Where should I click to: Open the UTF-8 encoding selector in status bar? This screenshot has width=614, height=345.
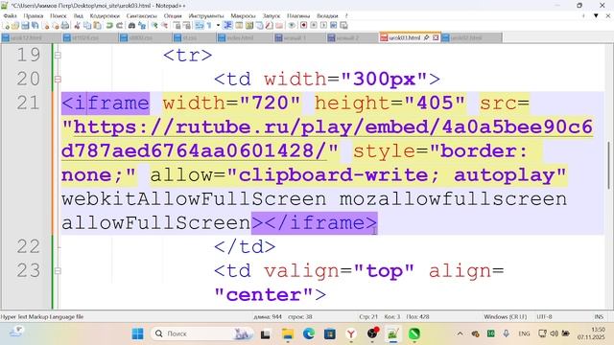click(544, 316)
